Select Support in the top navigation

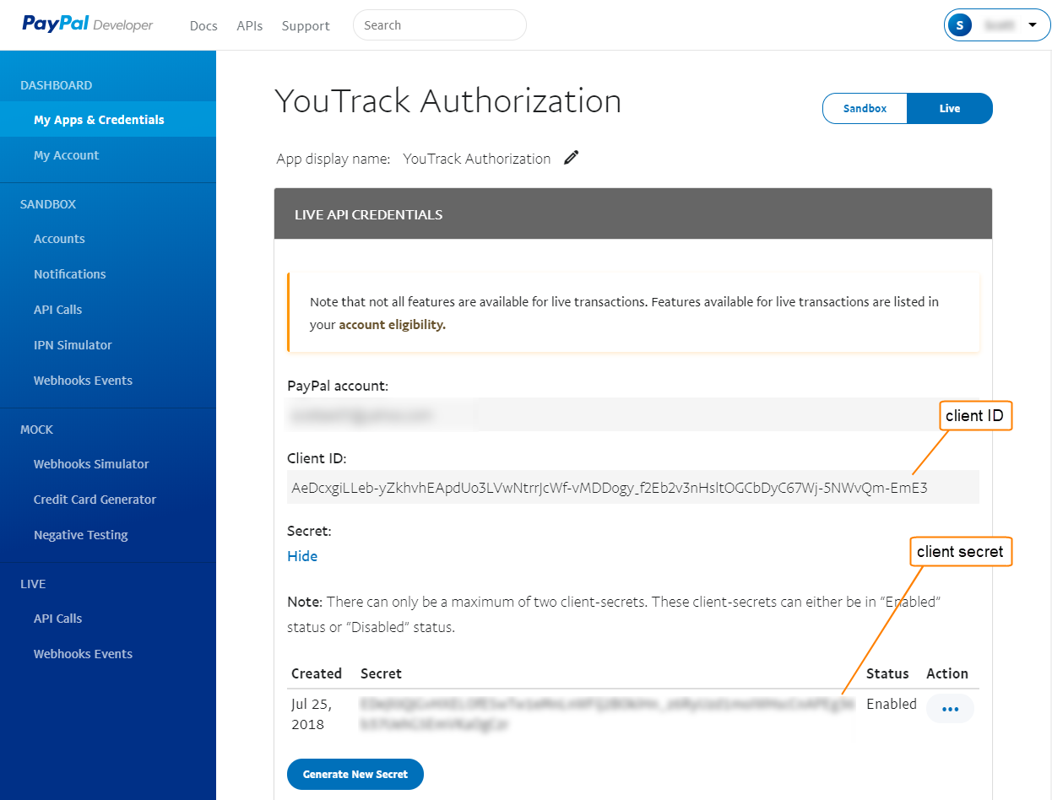(x=305, y=25)
